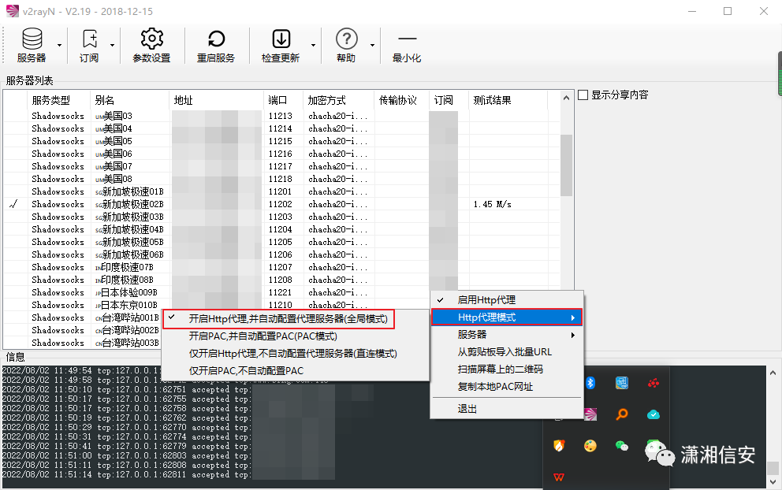Click the 传输协议 column header
The height and width of the screenshot is (490, 782).
tap(401, 100)
